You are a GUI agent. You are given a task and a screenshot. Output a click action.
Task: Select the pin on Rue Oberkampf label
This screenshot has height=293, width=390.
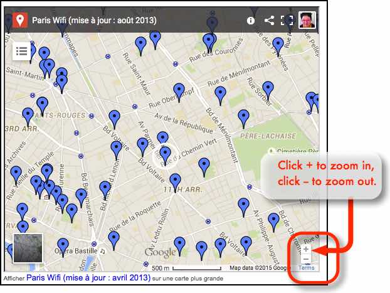[179, 93]
